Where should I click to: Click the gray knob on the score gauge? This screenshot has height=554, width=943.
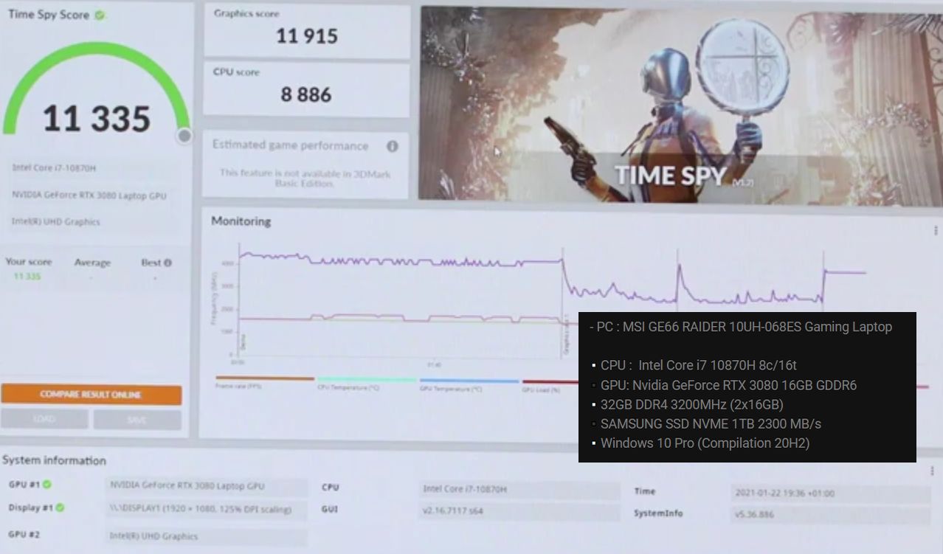tap(184, 135)
